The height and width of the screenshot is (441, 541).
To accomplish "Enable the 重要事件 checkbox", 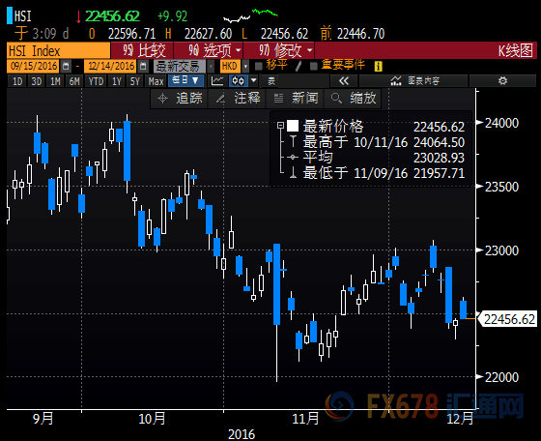I will 314,66.
